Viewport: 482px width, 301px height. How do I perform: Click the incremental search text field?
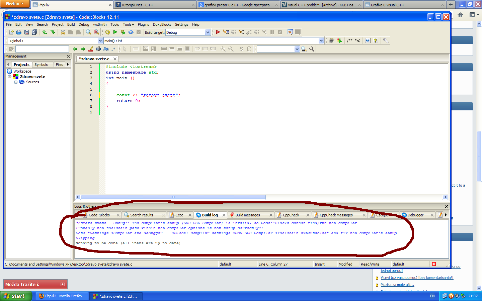coord(42,49)
